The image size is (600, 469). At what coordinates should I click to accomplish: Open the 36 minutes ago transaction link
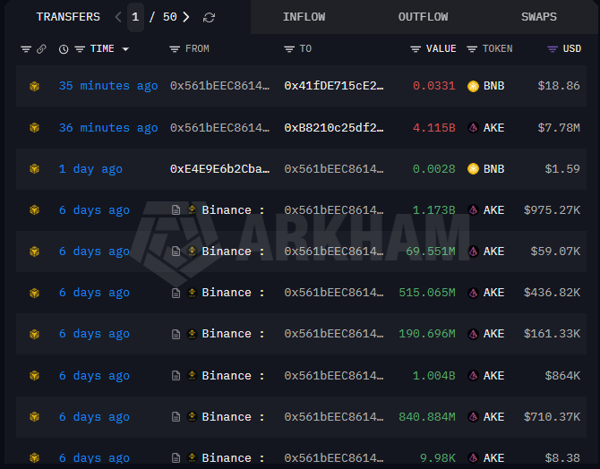[x=108, y=127]
